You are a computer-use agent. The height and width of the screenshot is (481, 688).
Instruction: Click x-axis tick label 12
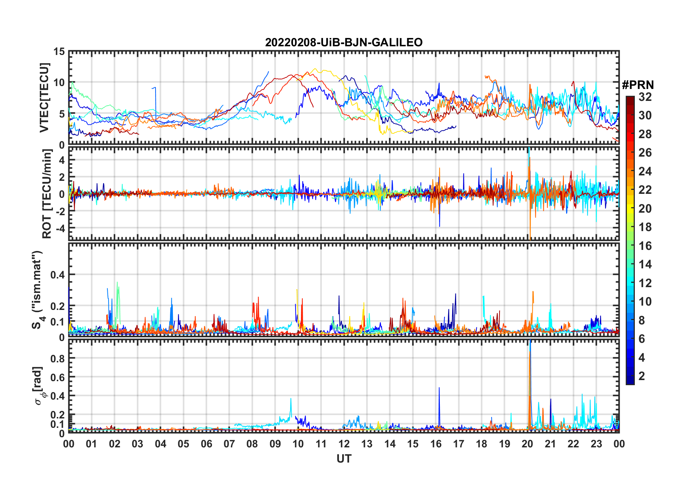pos(344,444)
